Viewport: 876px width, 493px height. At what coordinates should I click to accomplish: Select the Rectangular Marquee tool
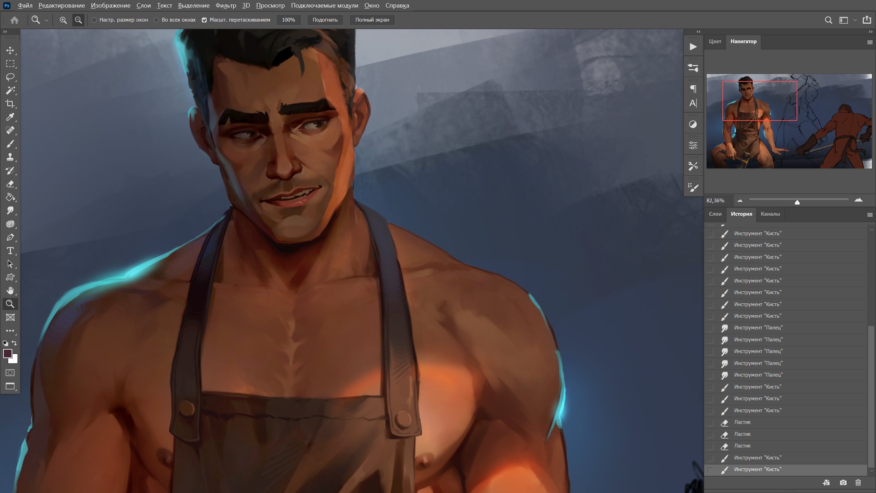(x=10, y=64)
